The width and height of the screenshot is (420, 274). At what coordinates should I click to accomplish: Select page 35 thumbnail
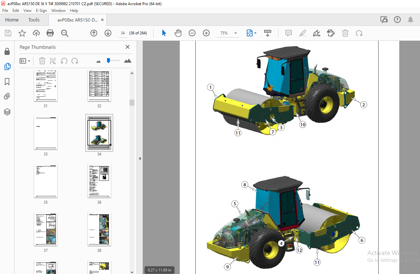click(46, 181)
